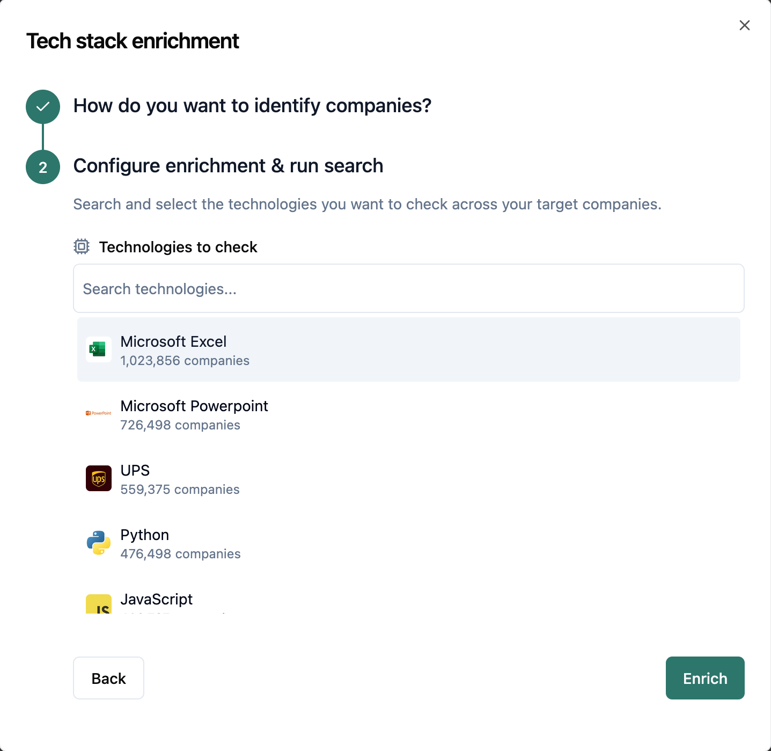The width and height of the screenshot is (771, 751).
Task: Select the JavaScript technology option
Action: 157,600
